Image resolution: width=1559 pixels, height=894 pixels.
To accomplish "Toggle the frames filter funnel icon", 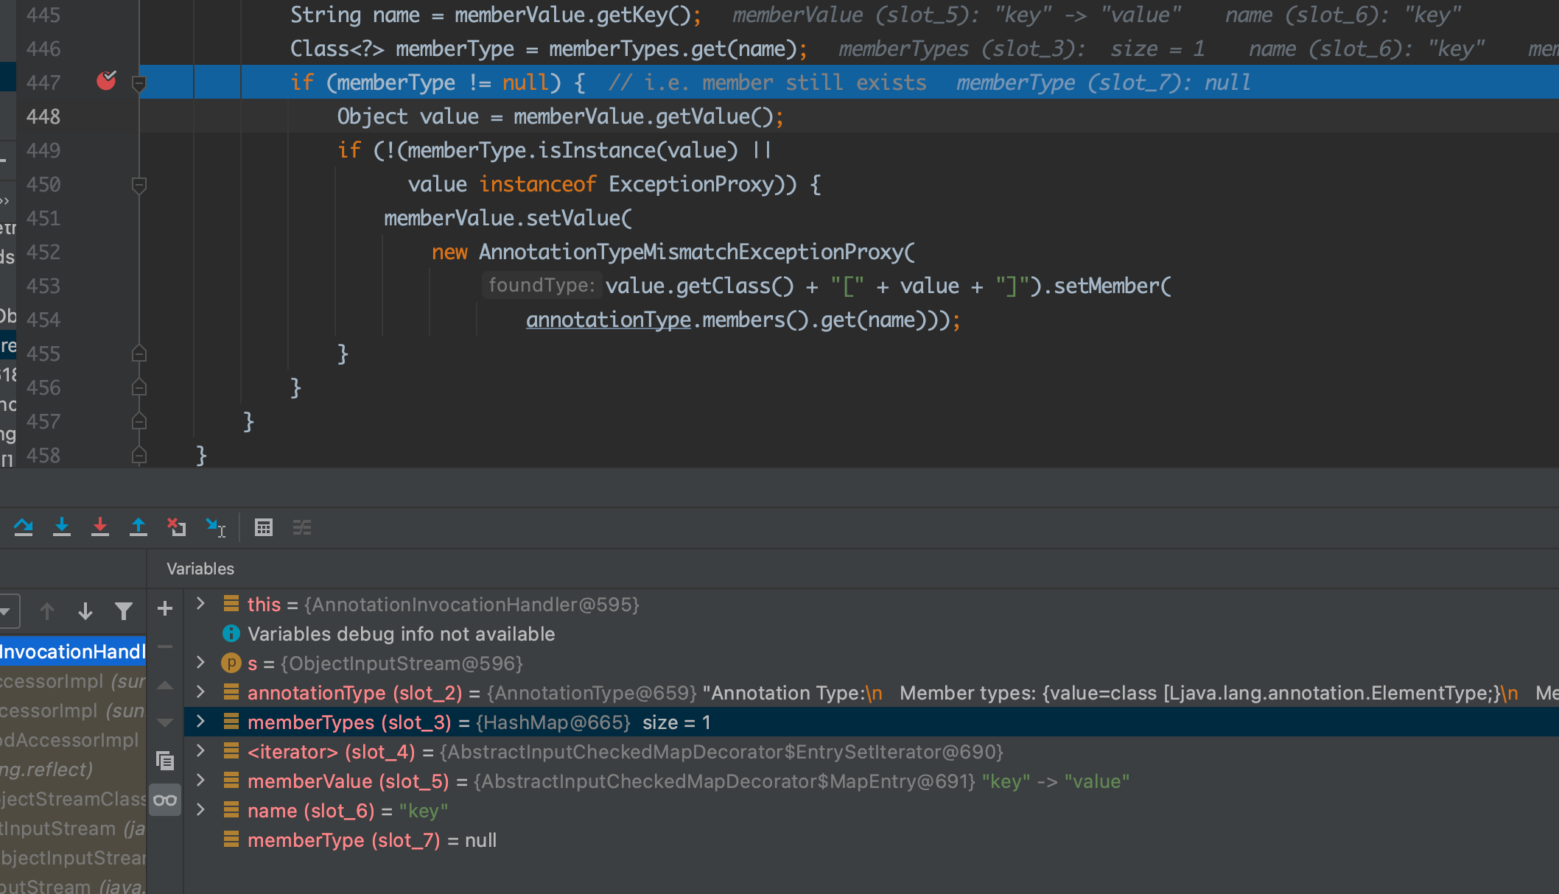I will point(124,611).
